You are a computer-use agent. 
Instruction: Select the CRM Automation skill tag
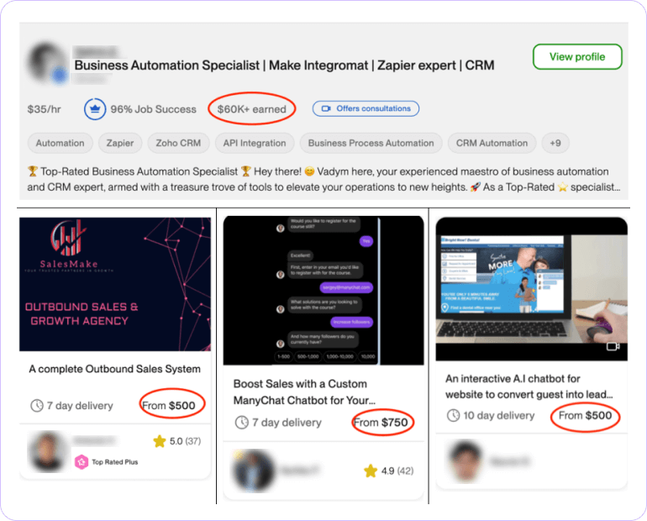point(492,143)
